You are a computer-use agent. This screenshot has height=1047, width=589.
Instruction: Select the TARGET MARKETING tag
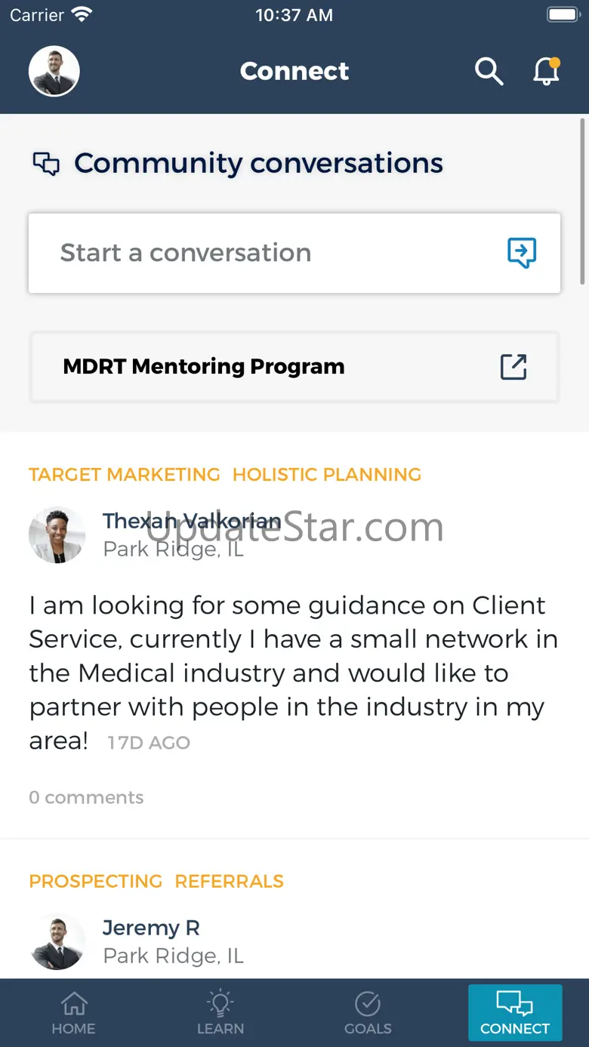click(125, 475)
